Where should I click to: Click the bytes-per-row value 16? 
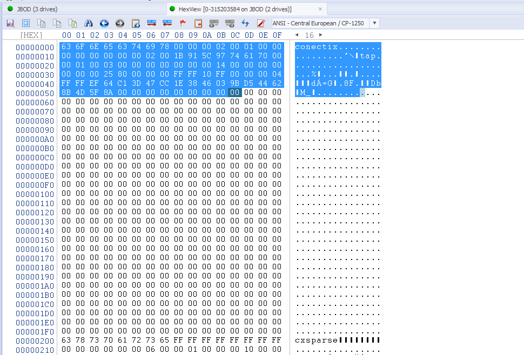tap(309, 36)
